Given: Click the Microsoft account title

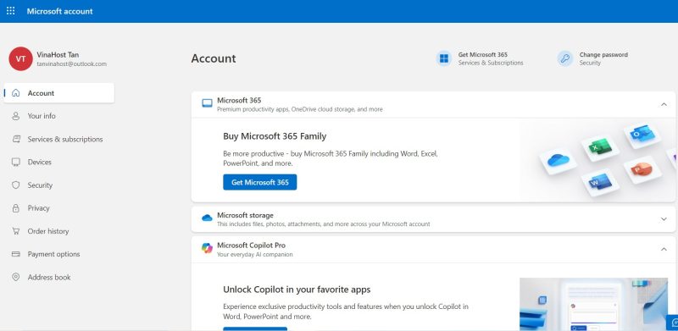Looking at the screenshot, I should click(59, 11).
